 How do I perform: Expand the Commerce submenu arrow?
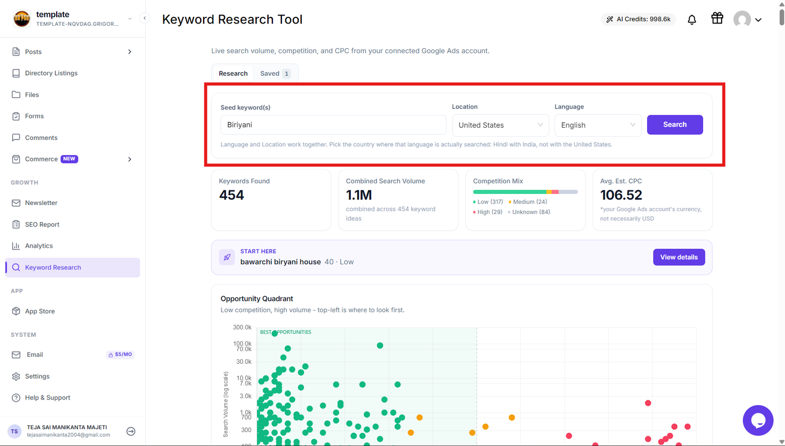130,159
